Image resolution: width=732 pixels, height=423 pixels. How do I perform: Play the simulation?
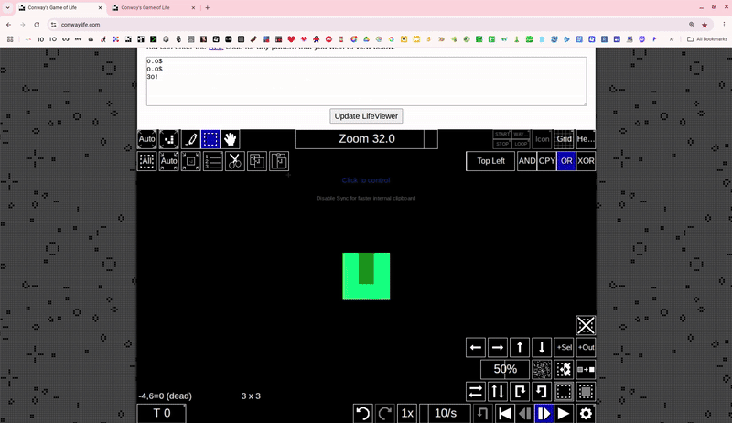pyautogui.click(x=564, y=414)
